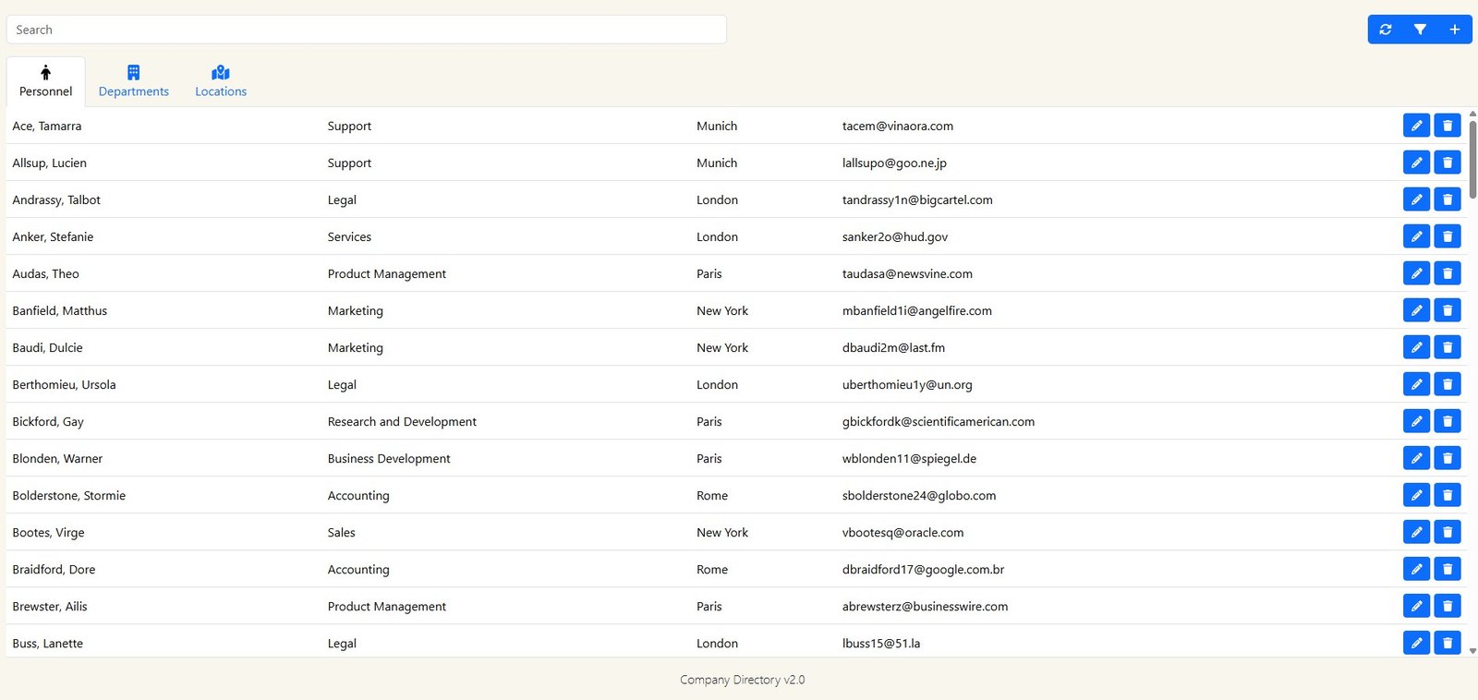
Task: Delete Stormie Bolderstone entry
Action: tap(1448, 495)
